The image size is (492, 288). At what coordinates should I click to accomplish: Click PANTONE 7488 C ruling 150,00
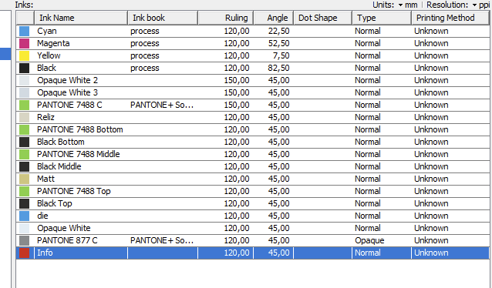[237, 105]
